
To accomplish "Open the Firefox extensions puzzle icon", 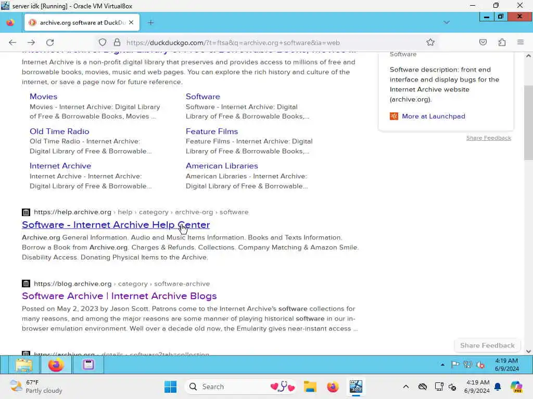I will 502,43.
